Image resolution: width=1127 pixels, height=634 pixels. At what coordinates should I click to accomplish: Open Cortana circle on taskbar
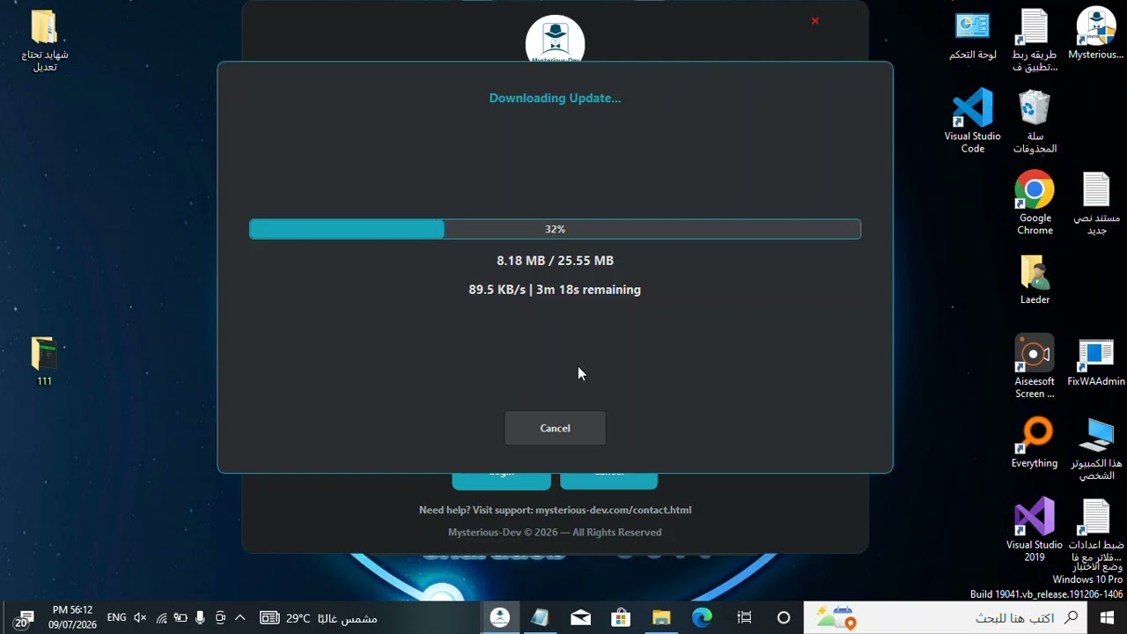783,618
